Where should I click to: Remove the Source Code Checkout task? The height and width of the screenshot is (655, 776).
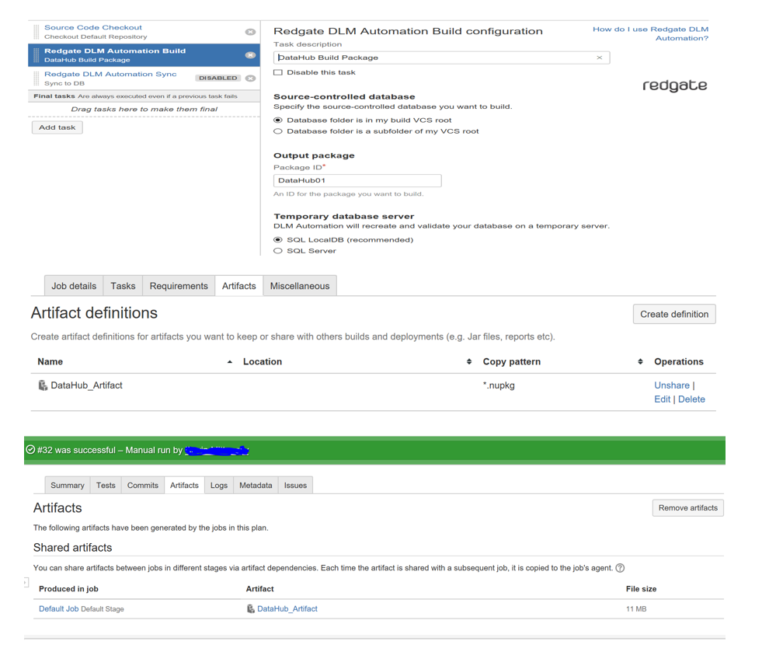(250, 32)
